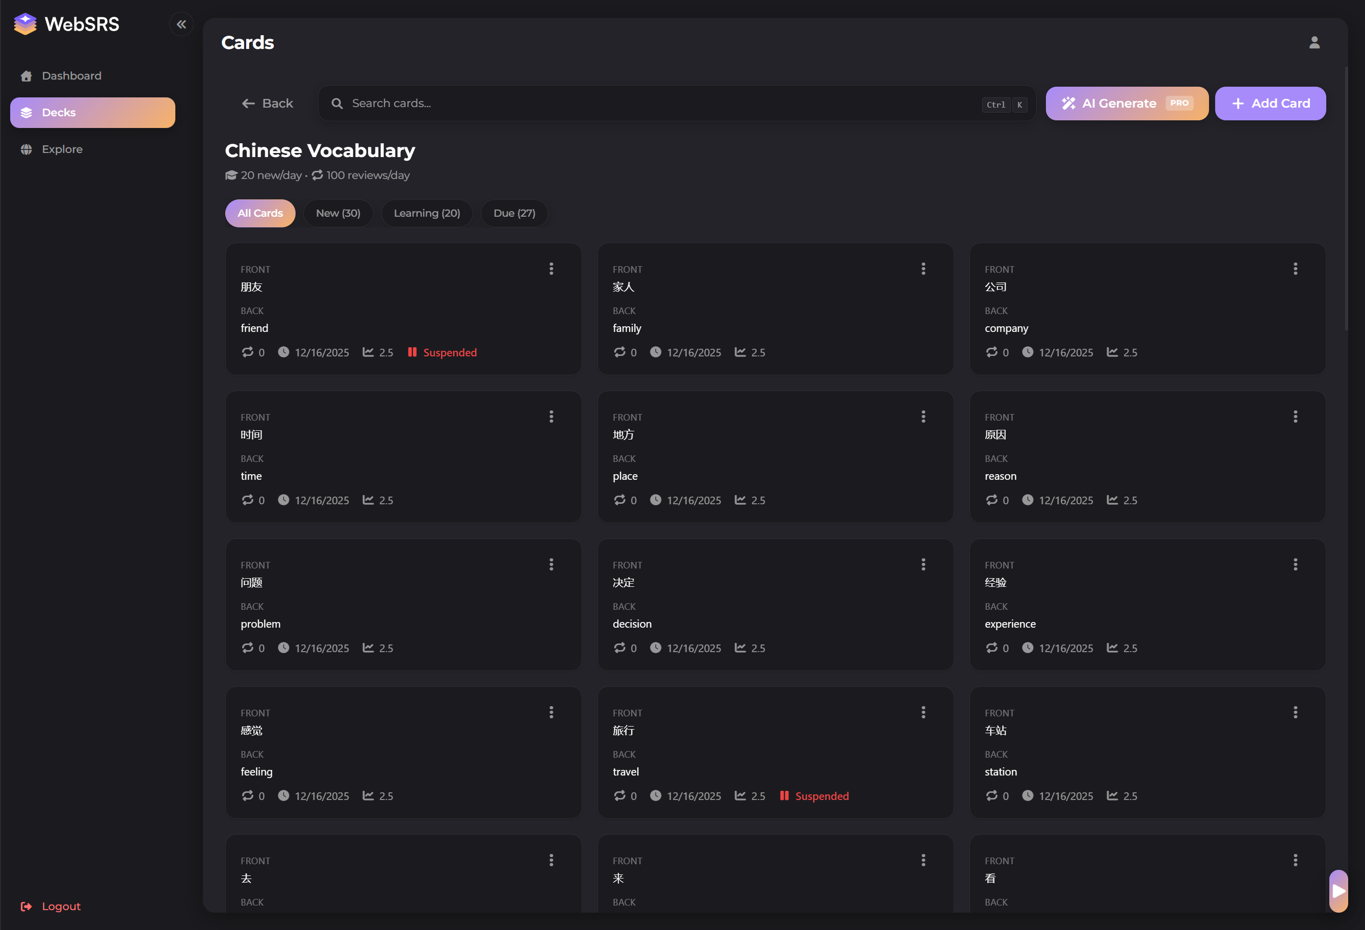Click the Add Card button
The width and height of the screenshot is (1365, 930).
pos(1270,104)
